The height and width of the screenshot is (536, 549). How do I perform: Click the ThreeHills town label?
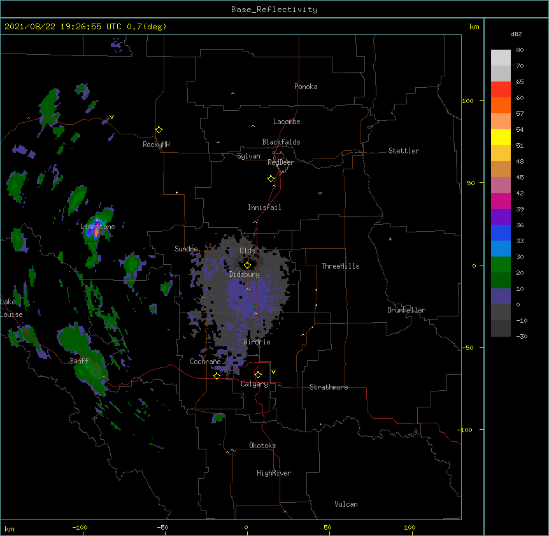[x=340, y=266]
